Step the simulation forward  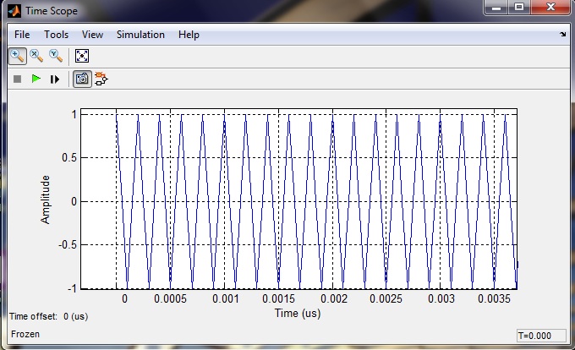(x=55, y=79)
